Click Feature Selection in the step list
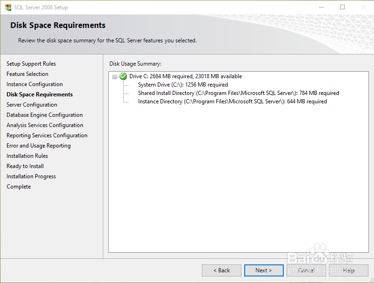The width and height of the screenshot is (374, 283). (x=27, y=74)
